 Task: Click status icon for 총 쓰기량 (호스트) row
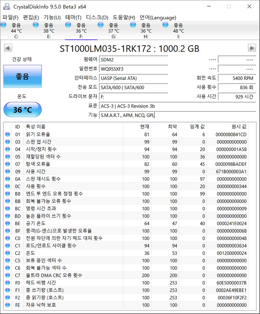pyautogui.click(x=8, y=290)
